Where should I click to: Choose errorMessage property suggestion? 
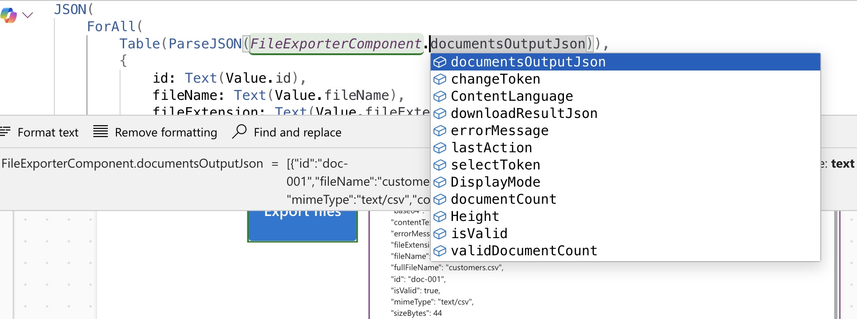click(626, 131)
